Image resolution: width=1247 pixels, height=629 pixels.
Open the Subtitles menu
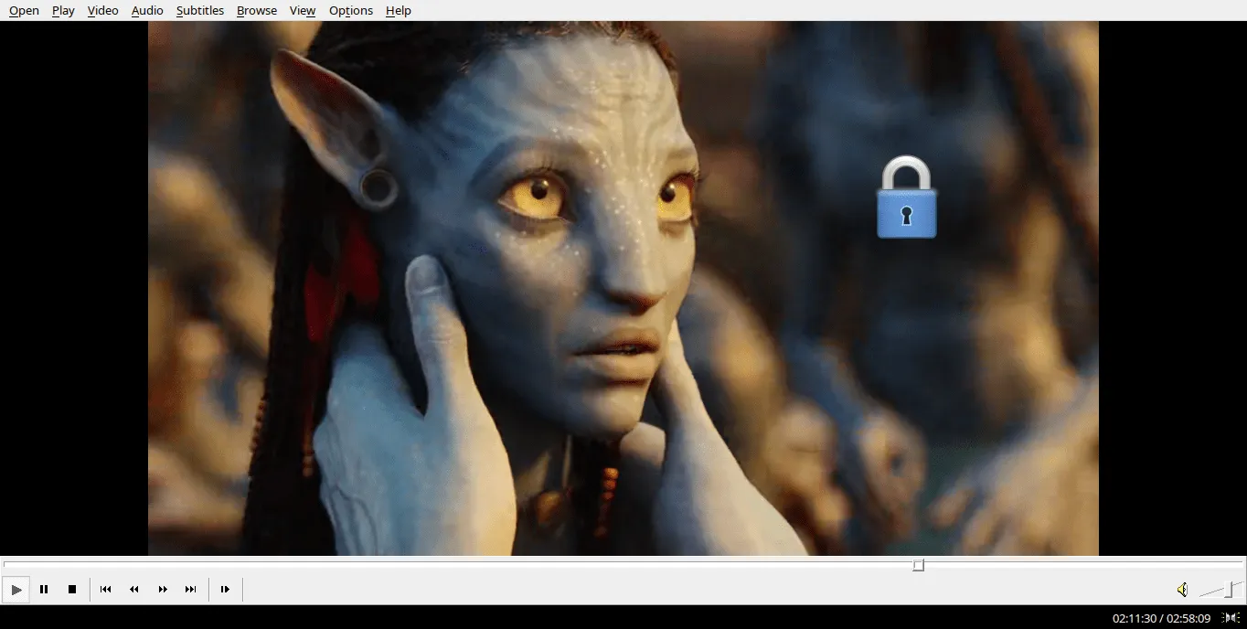pyautogui.click(x=199, y=11)
